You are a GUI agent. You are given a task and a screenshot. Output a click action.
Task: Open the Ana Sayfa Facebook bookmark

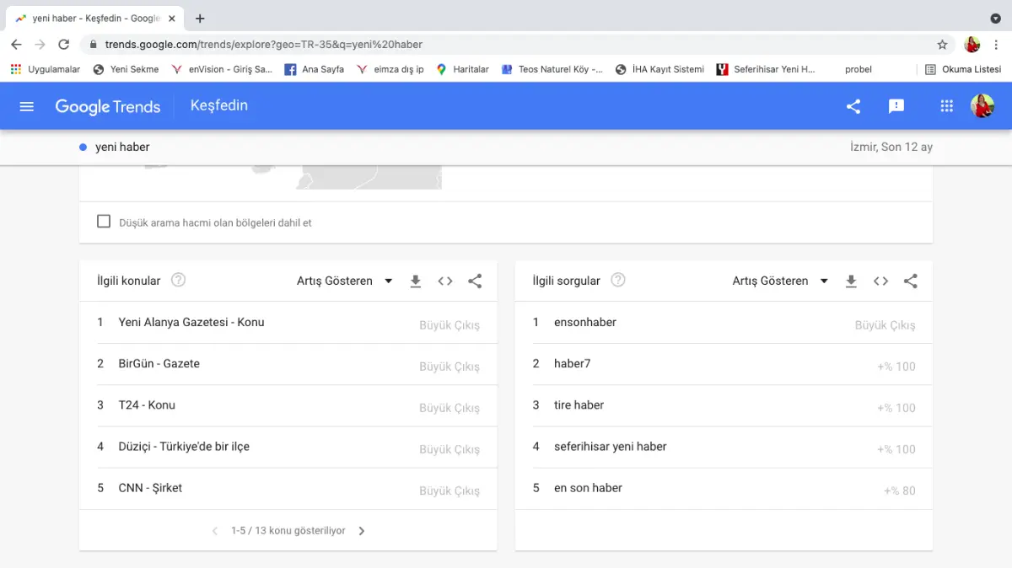tap(314, 69)
